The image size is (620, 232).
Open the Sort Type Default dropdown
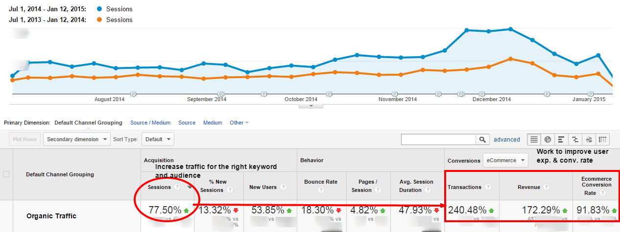(158, 139)
